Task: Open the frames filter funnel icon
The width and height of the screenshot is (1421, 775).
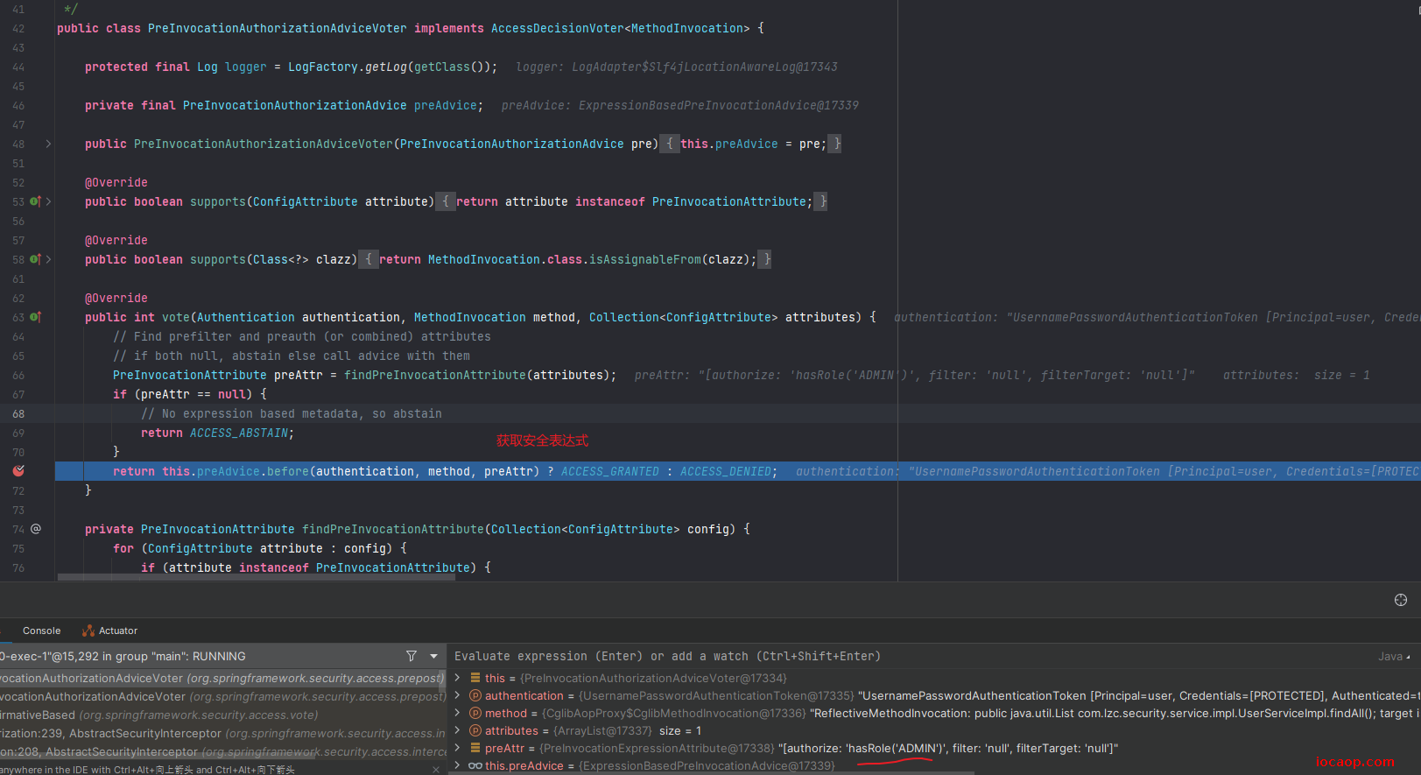Action: [412, 656]
